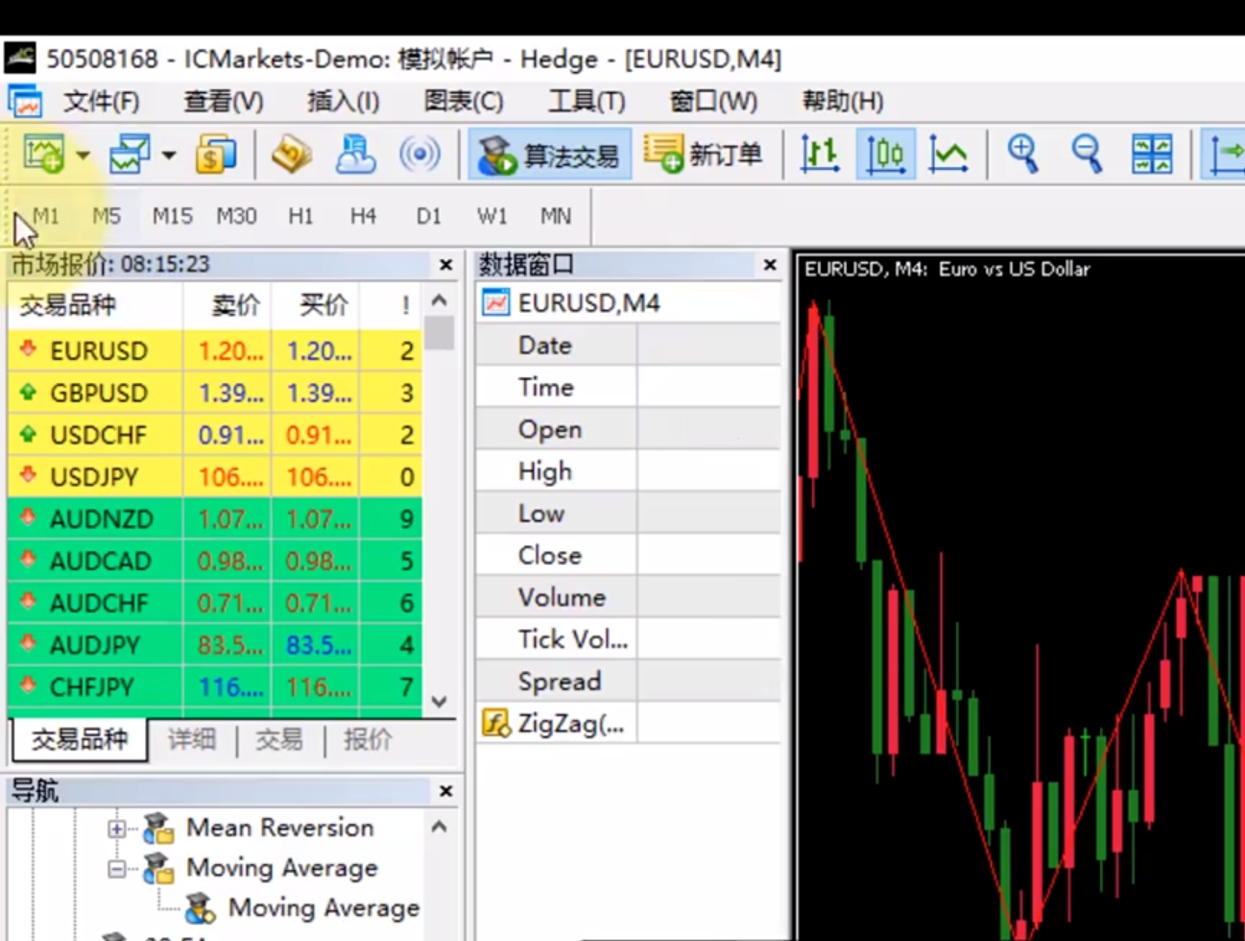Viewport: 1245px width, 941px height.
Task: Click the 新订单 new order button
Action: [x=703, y=155]
